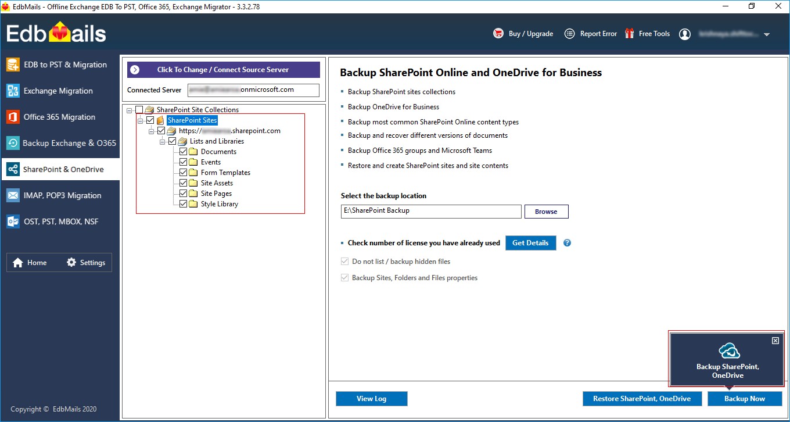The image size is (790, 422).
Task: Switch to Office 365 Migration section
Action: (60, 117)
